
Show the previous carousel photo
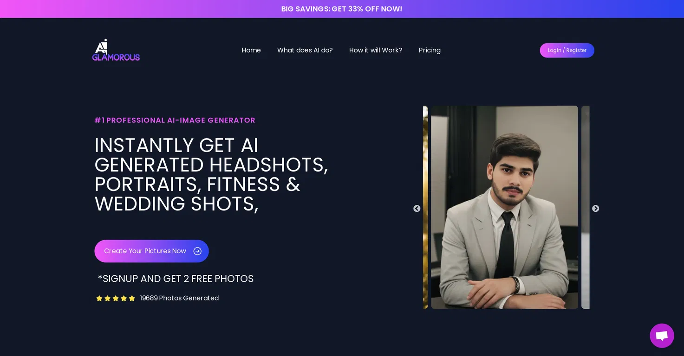click(x=417, y=209)
